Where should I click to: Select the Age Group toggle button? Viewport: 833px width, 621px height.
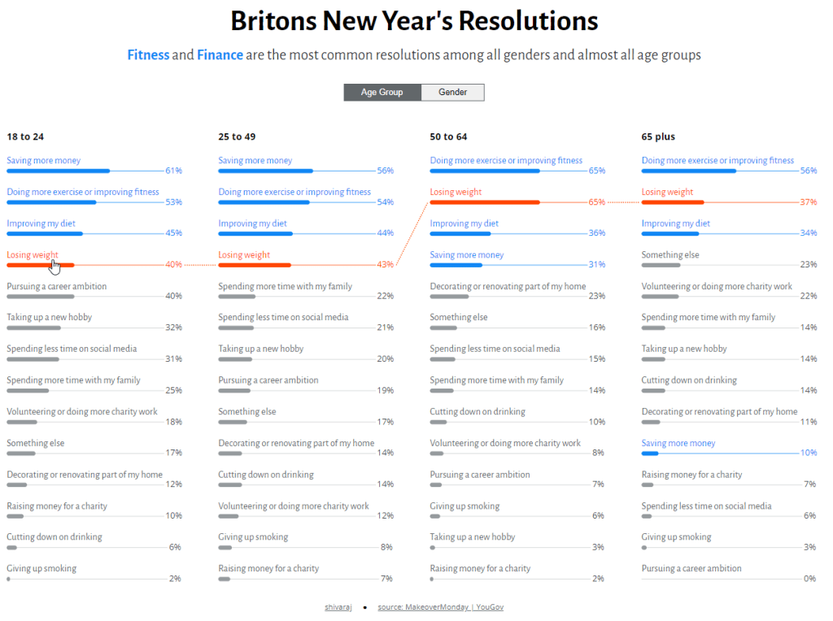pyautogui.click(x=382, y=93)
